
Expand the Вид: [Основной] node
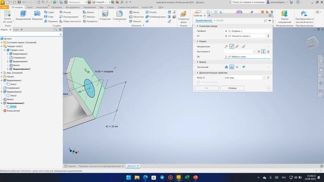pyautogui.click(x=2, y=73)
